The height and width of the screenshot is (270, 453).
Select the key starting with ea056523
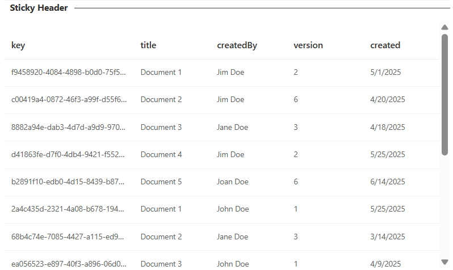[x=69, y=263]
